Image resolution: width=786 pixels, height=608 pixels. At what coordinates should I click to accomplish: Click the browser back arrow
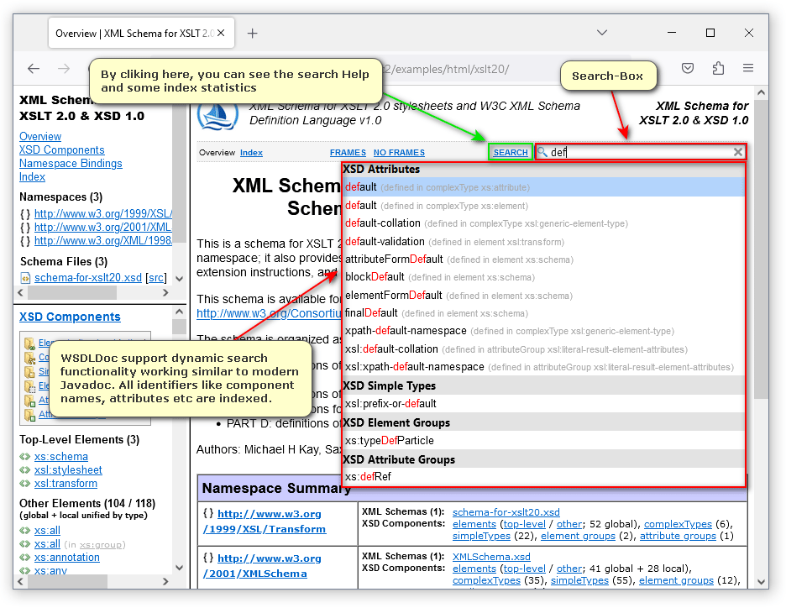tap(34, 69)
